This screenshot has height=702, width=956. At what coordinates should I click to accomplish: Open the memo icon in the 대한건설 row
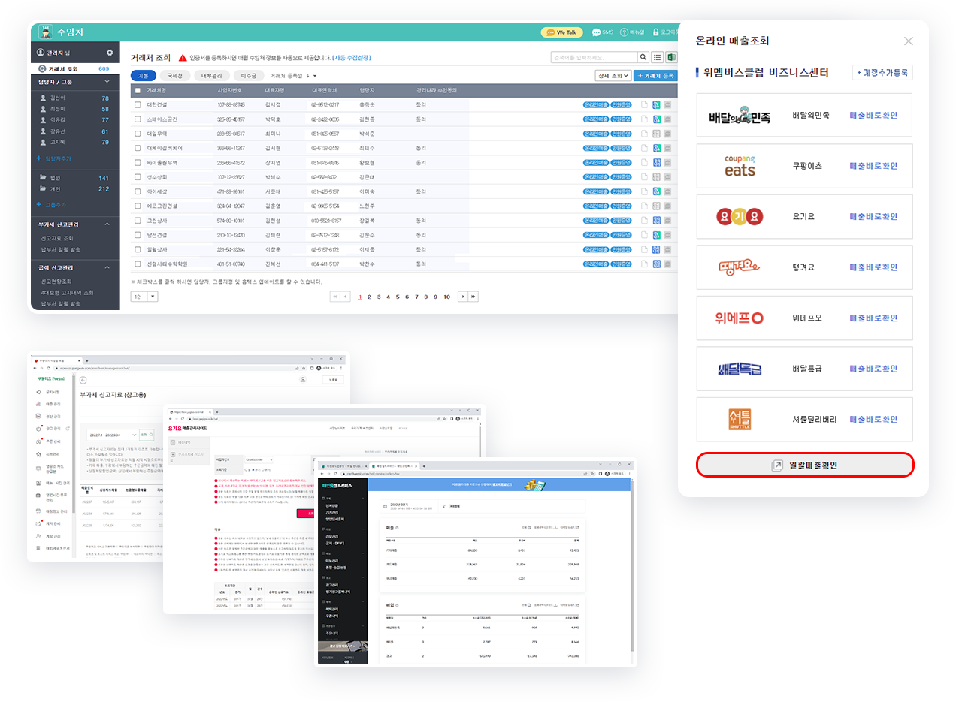(667, 105)
